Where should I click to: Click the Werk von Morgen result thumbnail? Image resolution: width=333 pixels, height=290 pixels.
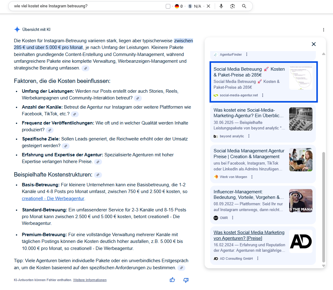click(301, 160)
